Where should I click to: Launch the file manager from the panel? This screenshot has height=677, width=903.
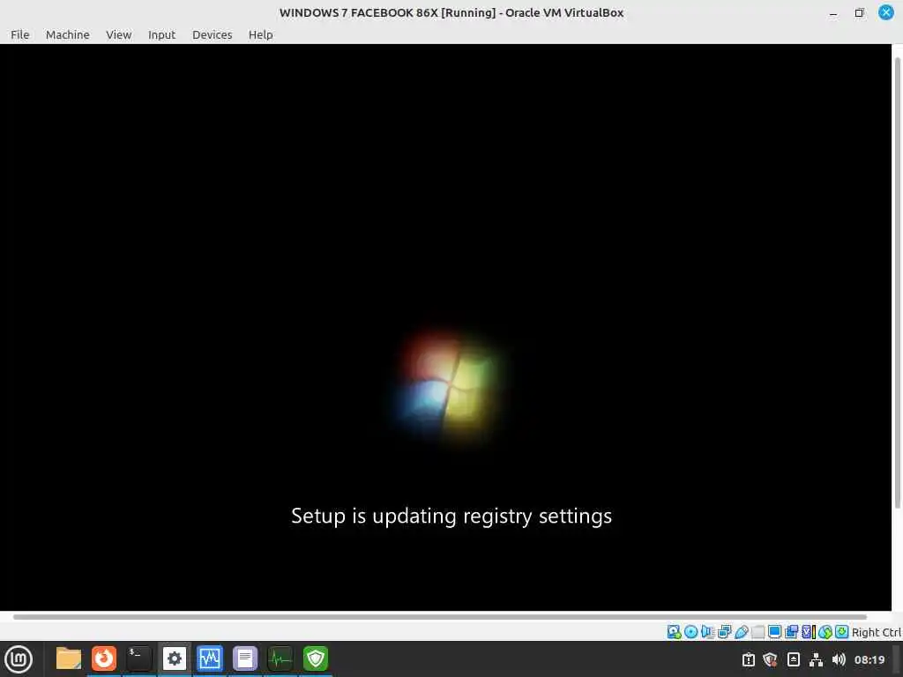click(x=69, y=658)
